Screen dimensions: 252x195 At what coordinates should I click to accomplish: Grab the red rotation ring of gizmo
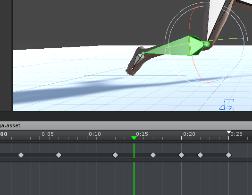(x=190, y=44)
